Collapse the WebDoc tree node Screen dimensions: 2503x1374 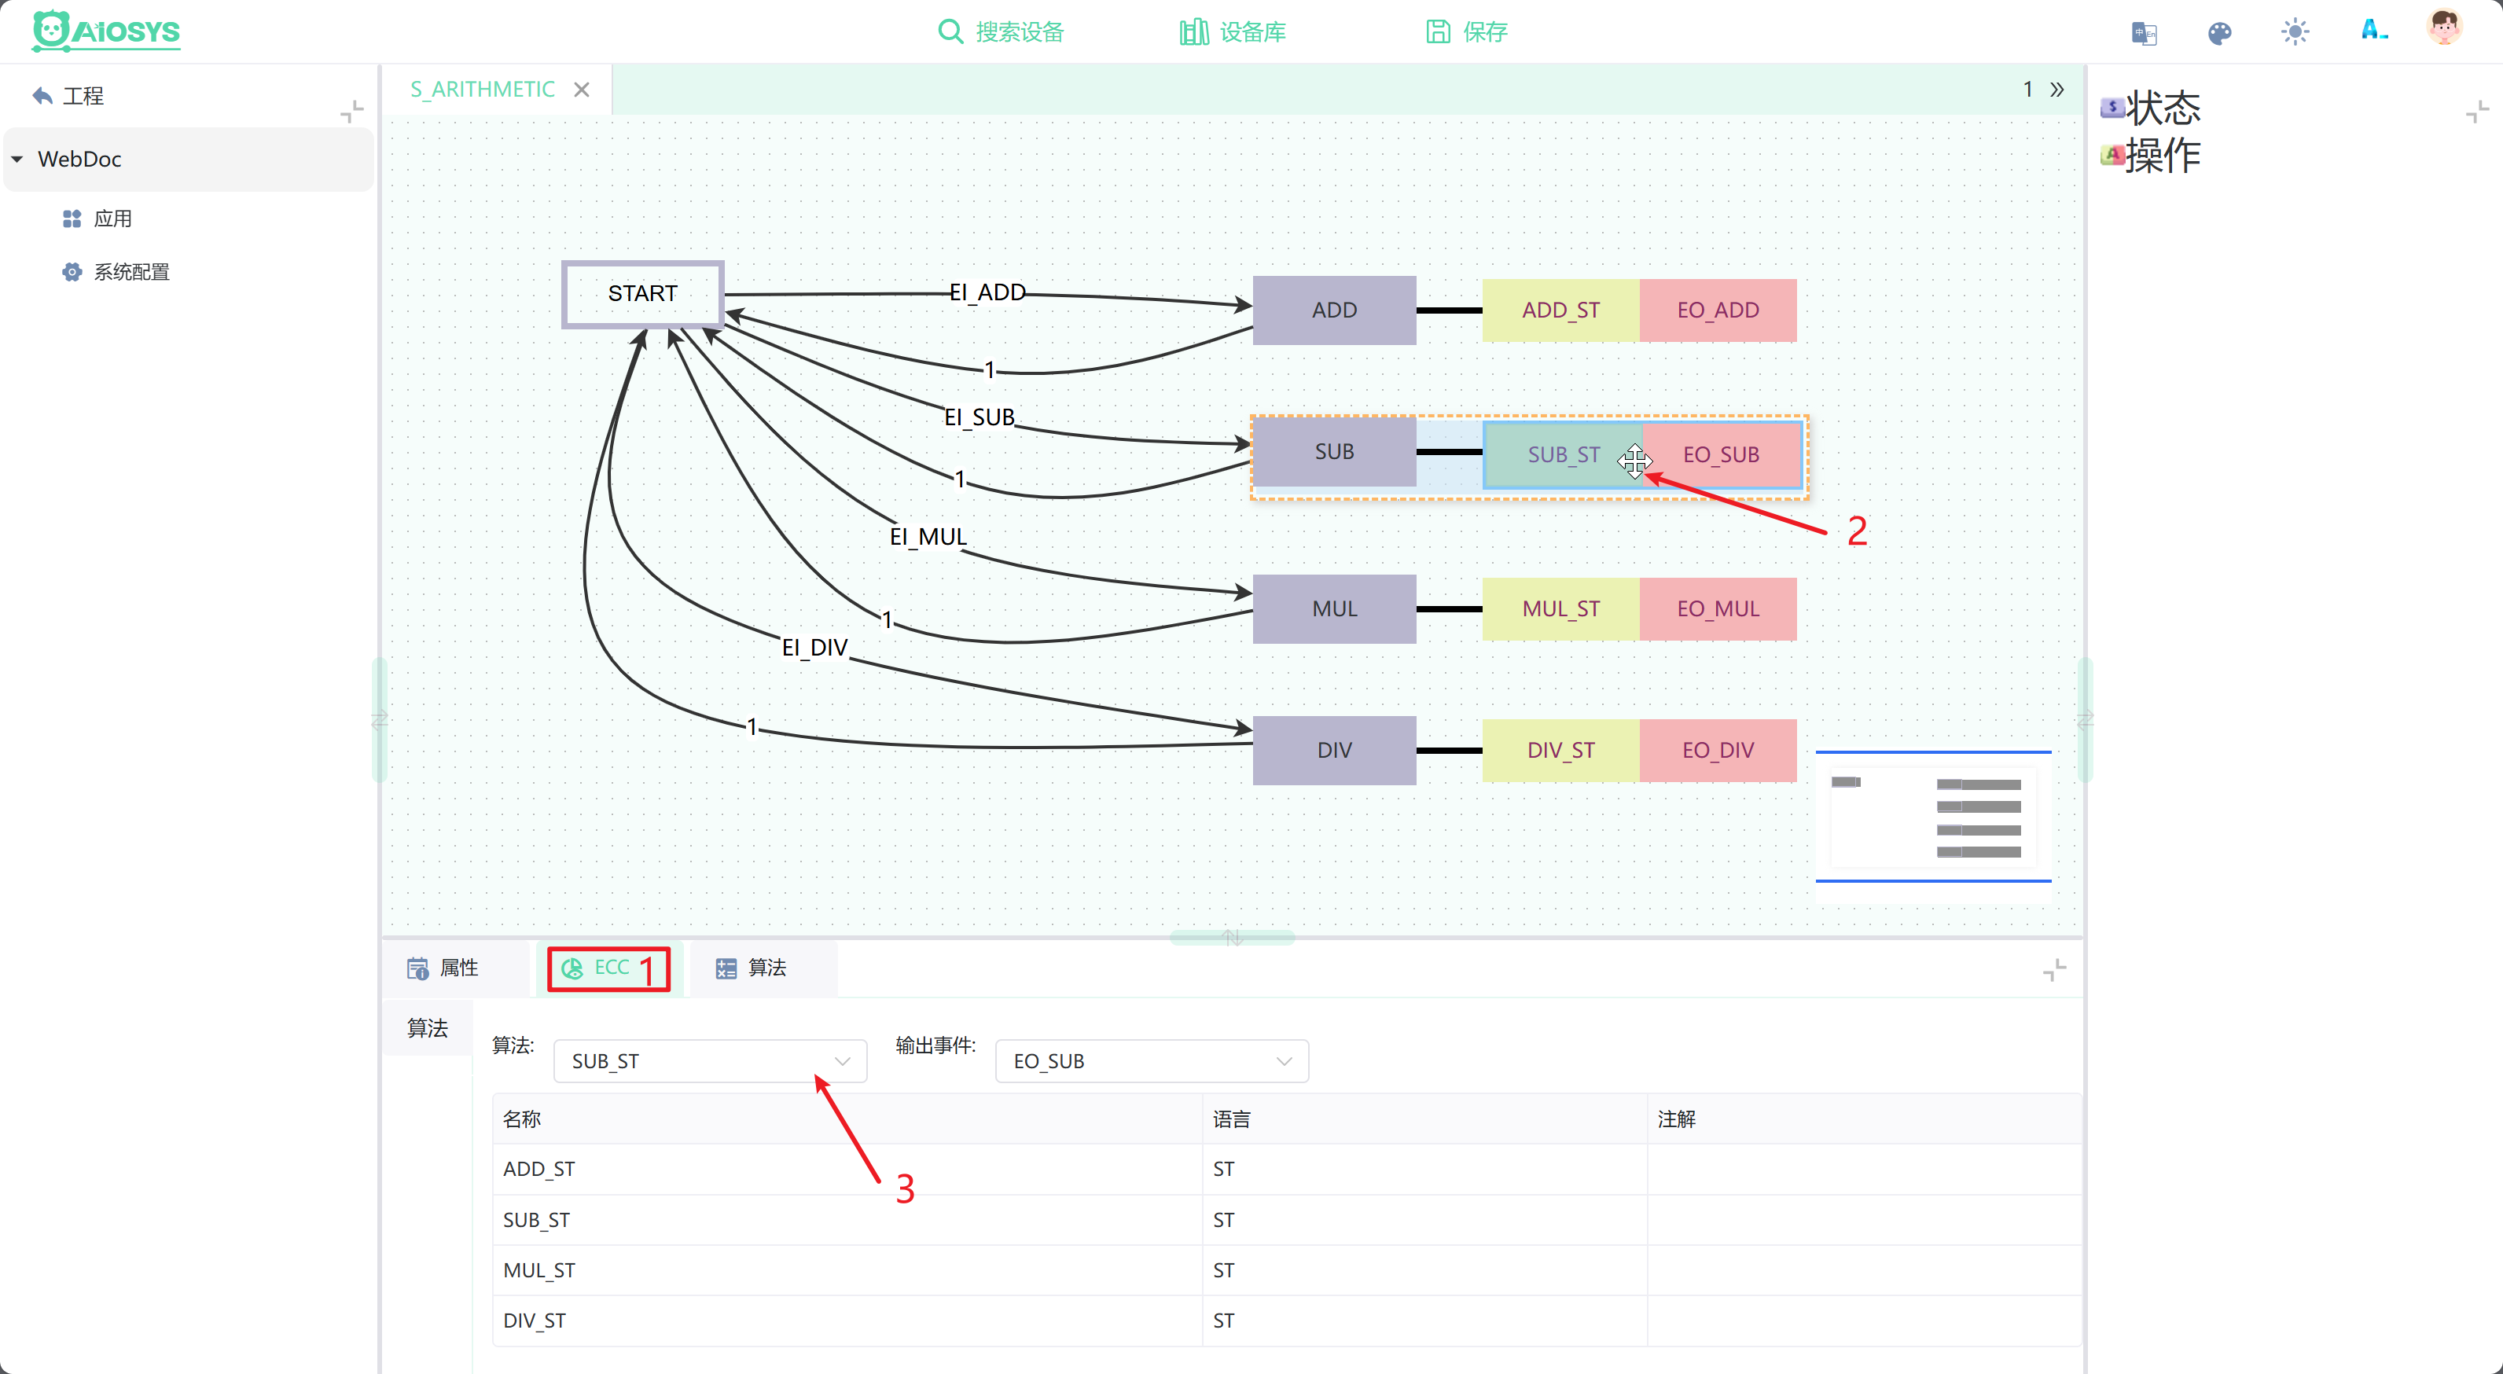pos(17,159)
